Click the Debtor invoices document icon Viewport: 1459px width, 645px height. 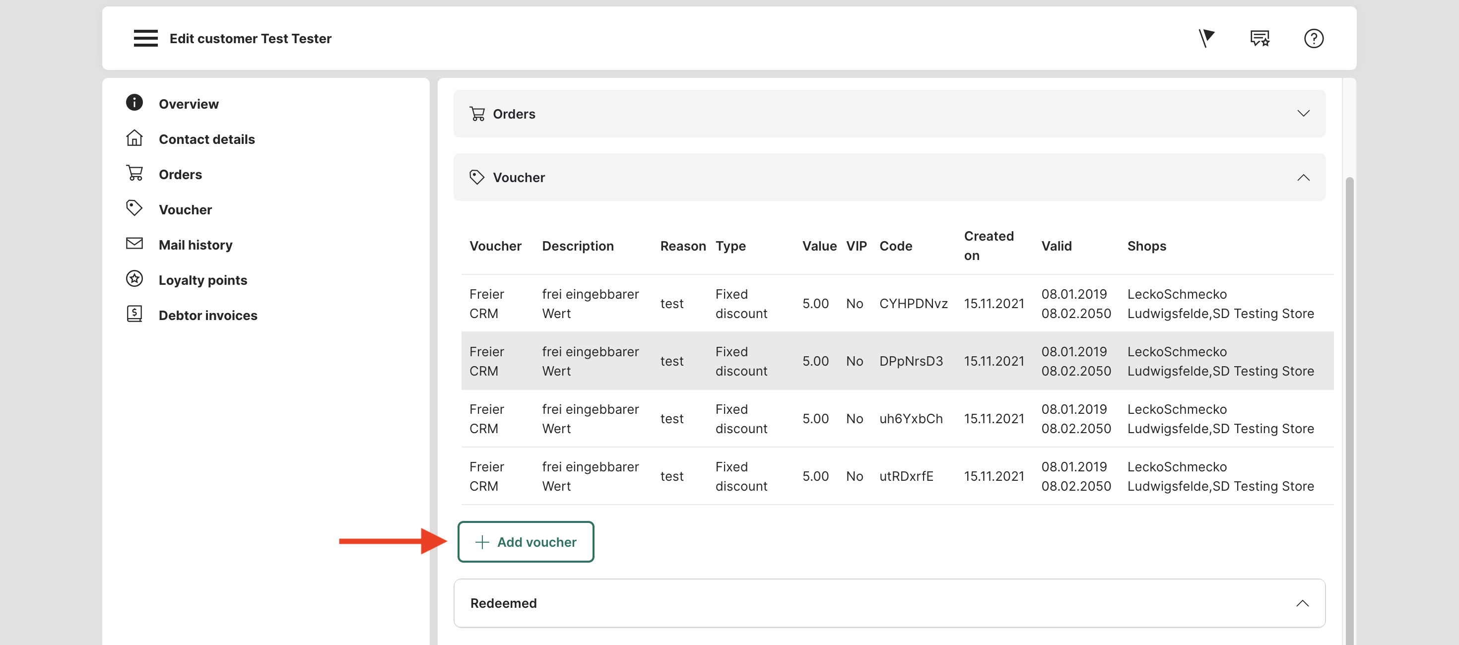[134, 314]
